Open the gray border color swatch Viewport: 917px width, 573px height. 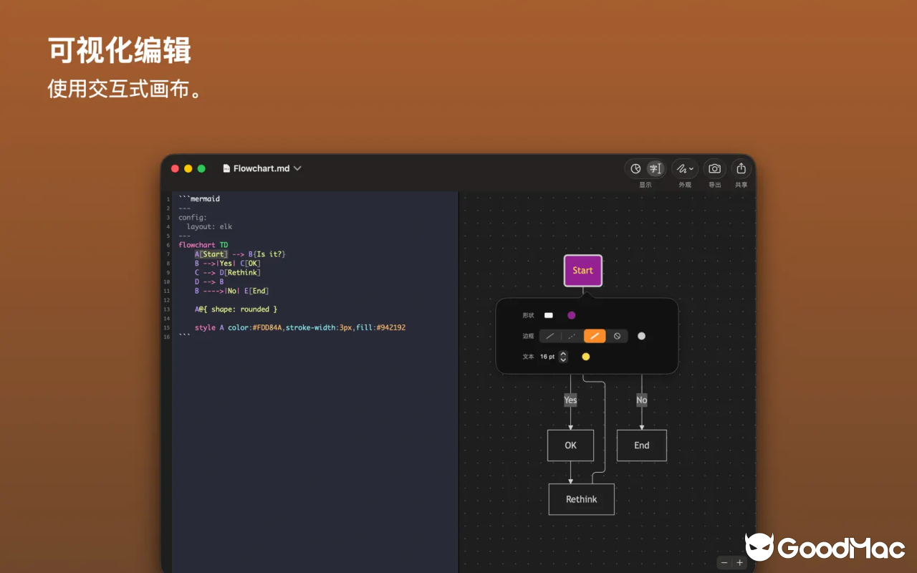coord(641,336)
